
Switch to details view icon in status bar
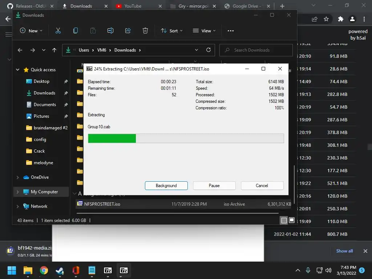tap(284, 221)
